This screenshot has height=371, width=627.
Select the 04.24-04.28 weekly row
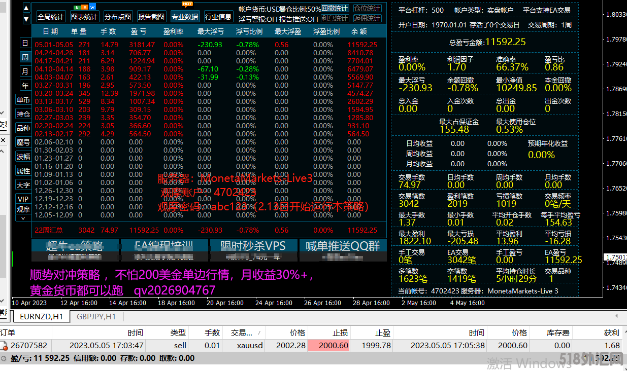209,53
